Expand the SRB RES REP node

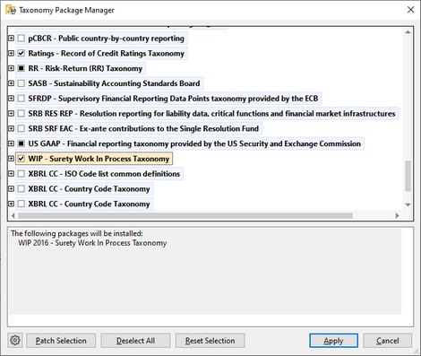[11, 114]
